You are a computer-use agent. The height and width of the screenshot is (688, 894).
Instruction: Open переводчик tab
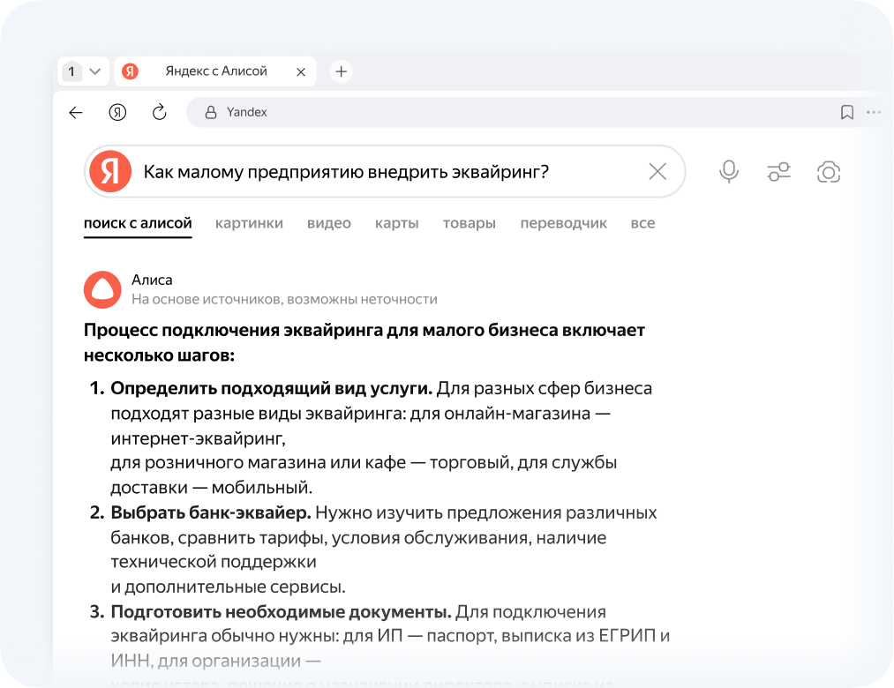coord(563,223)
